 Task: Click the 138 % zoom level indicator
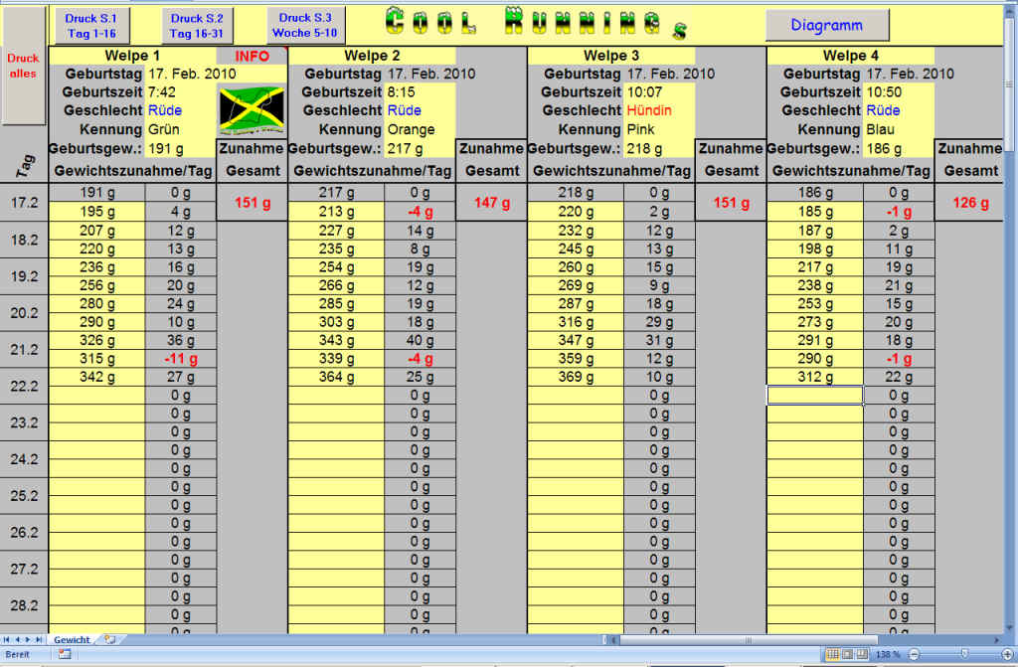pos(888,654)
